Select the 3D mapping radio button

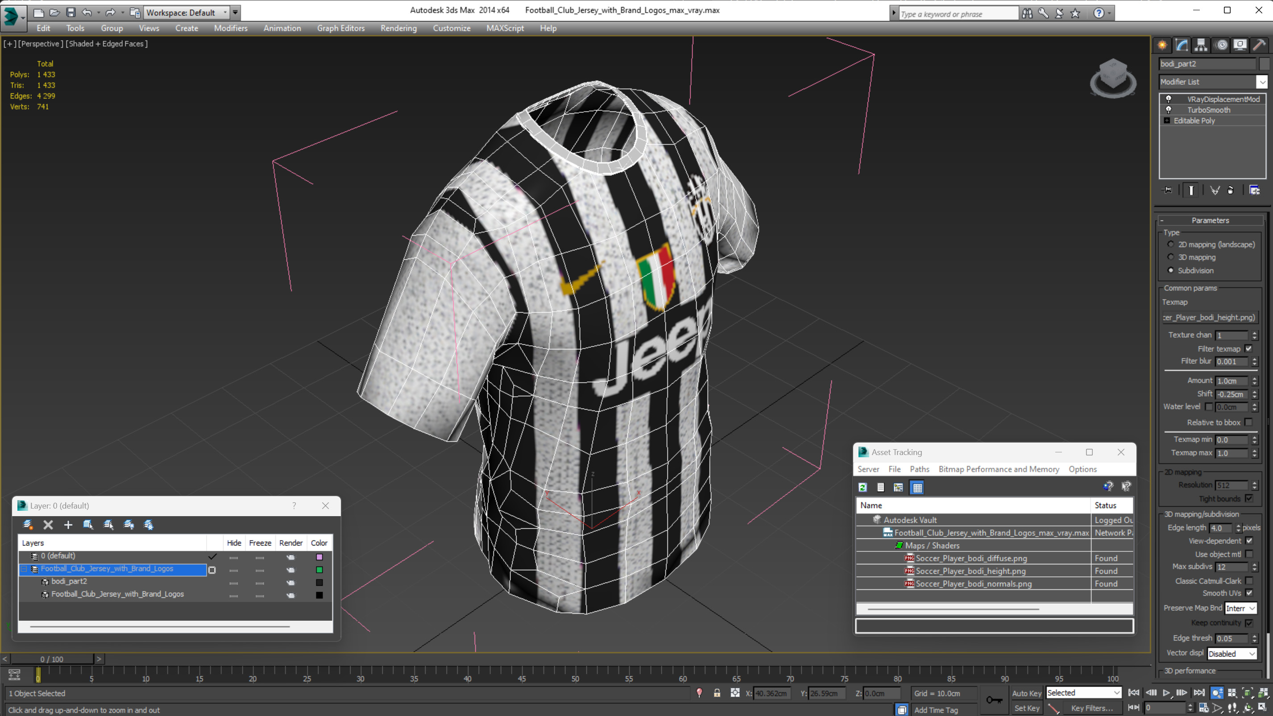click(x=1171, y=257)
